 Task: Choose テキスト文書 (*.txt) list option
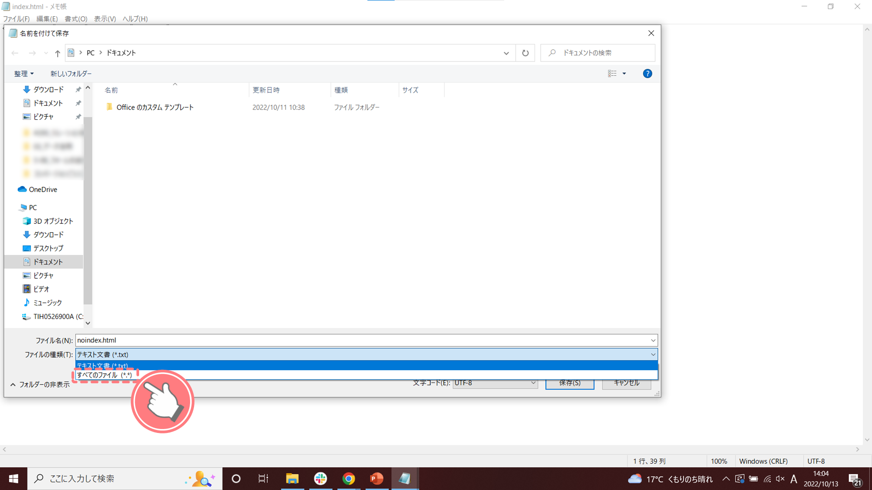click(366, 365)
